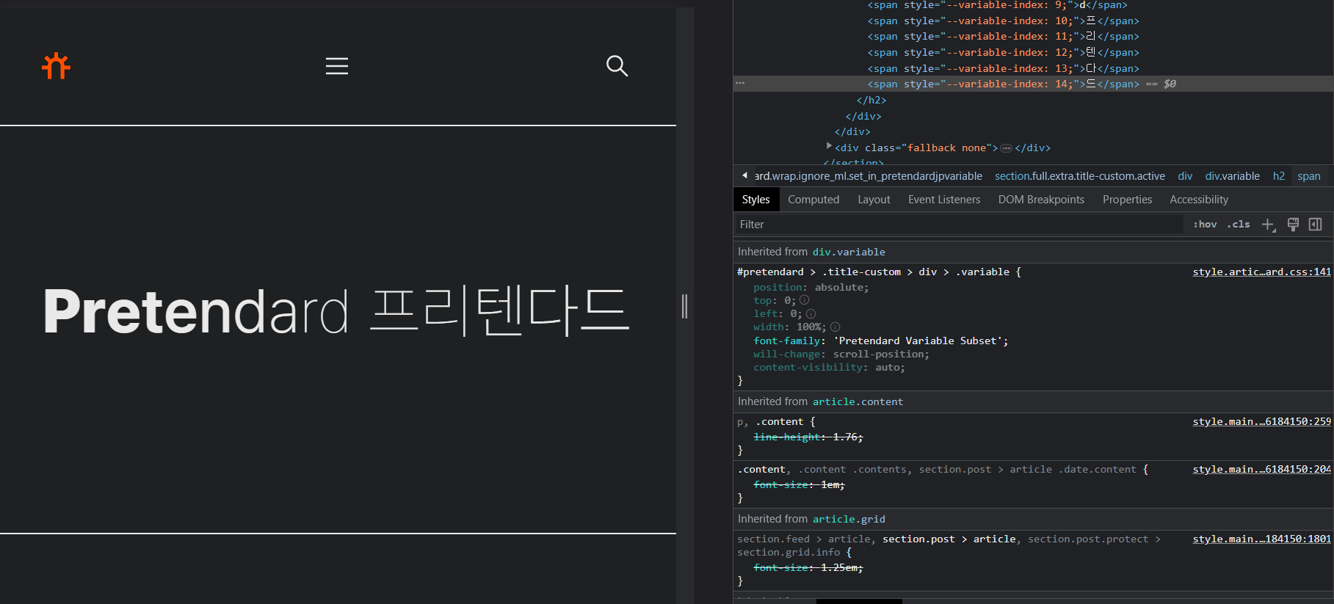Select the set_in_pretendardjpvariable breadcrumb

pos(868,176)
